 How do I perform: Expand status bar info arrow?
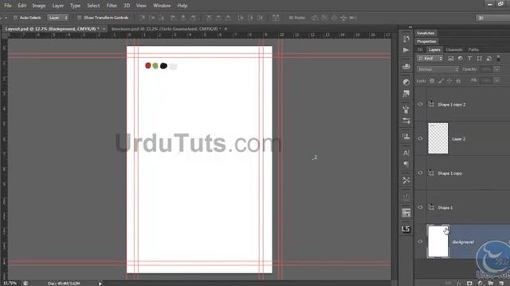point(100,284)
